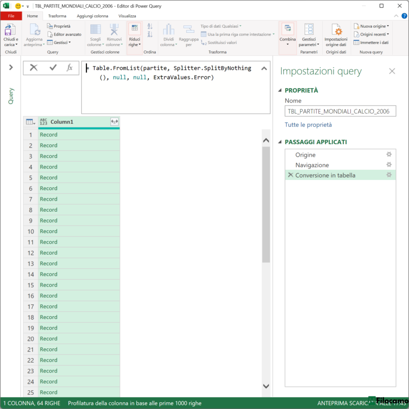Image resolution: width=409 pixels, height=409 pixels.
Task: Collapse the formula bar chevron
Action: coord(264,68)
